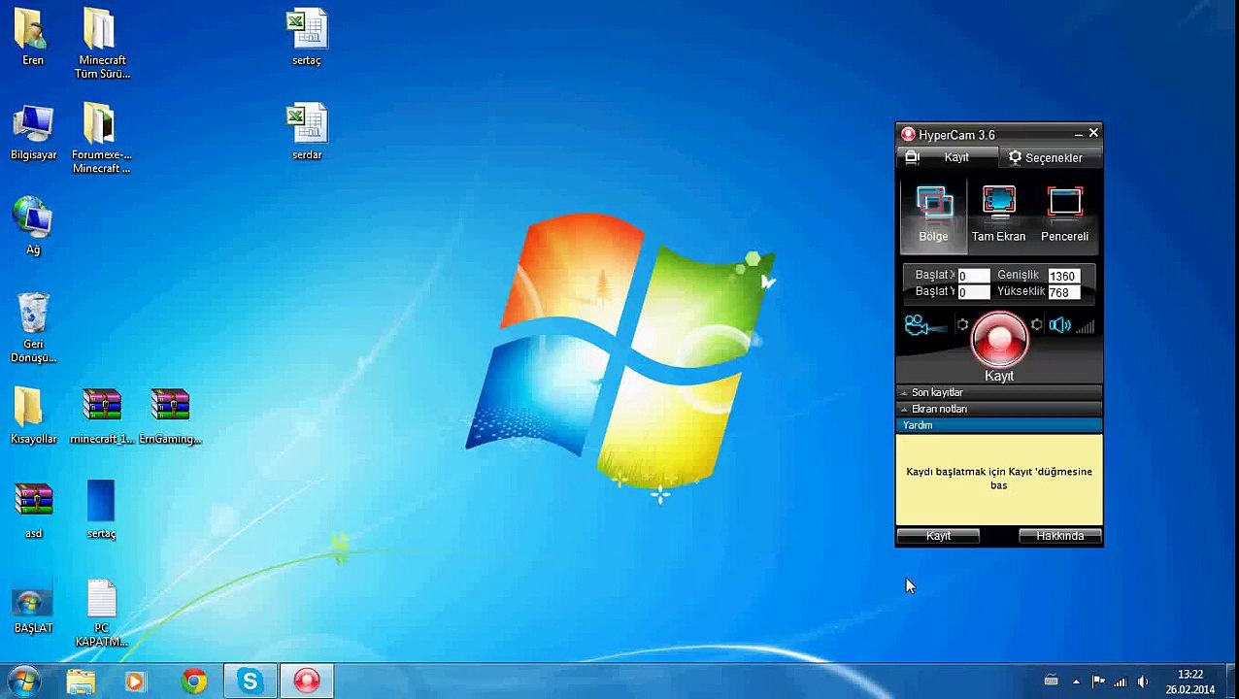Select Tam Ekran full-screen capture mode
This screenshot has width=1239, height=699.
[x=998, y=216]
